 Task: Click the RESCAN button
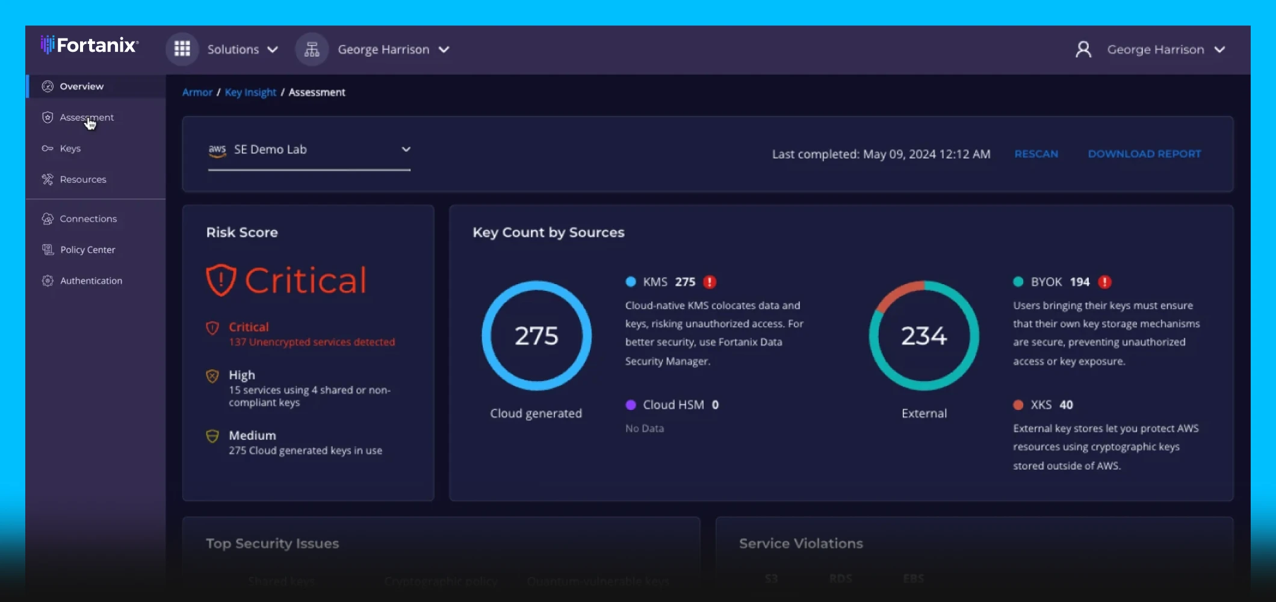[1036, 154]
